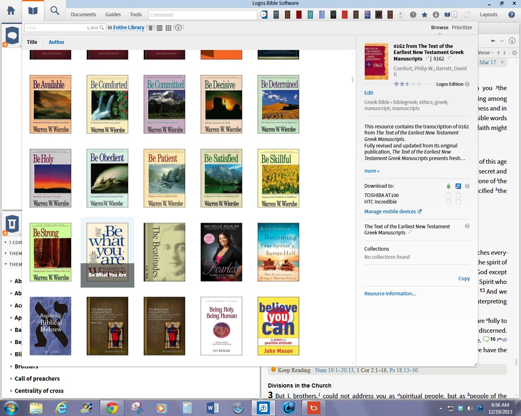Open the Layouts menu
Screen dimensions: 521x416
pos(488,15)
